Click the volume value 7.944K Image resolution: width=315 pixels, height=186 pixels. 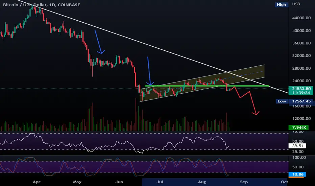click(x=298, y=127)
